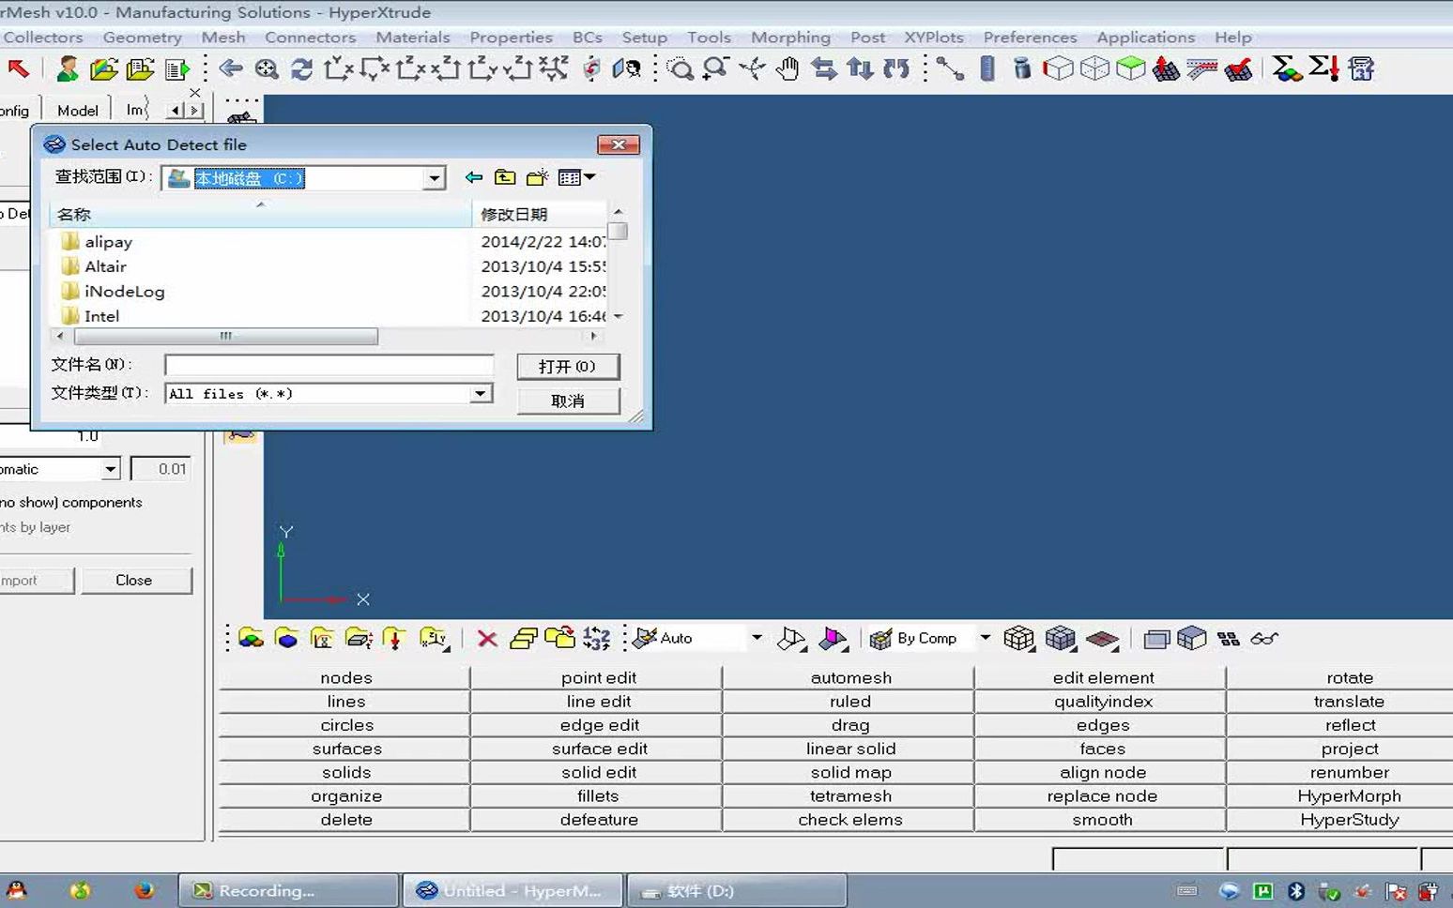
Task: Click the 名称 name column header
Action: (261, 215)
